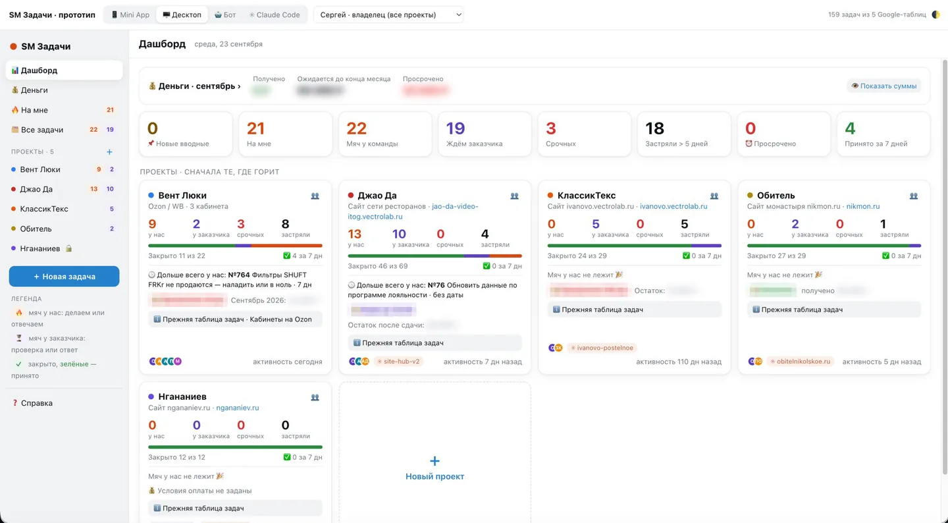Open the Принято за 7 дней tile

[x=883, y=134]
